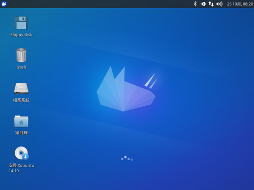Click the clock showing 25 10月, 08:20
Image resolution: width=254 pixels, height=190 pixels.
point(240,4)
